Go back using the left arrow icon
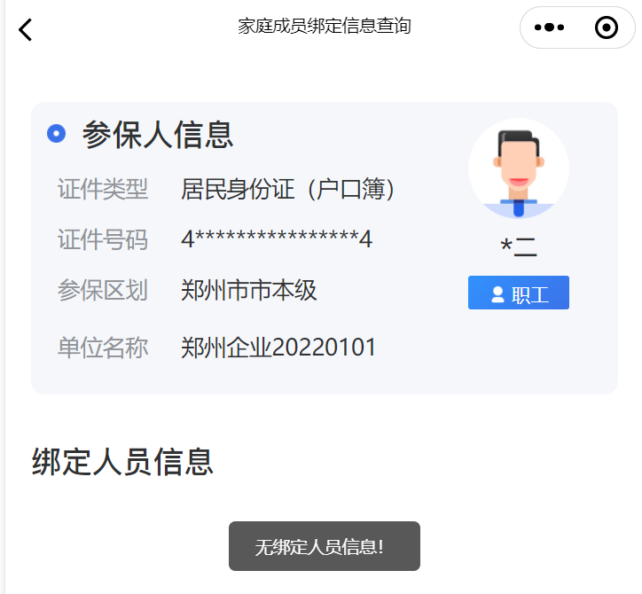This screenshot has width=642, height=594. [26, 30]
